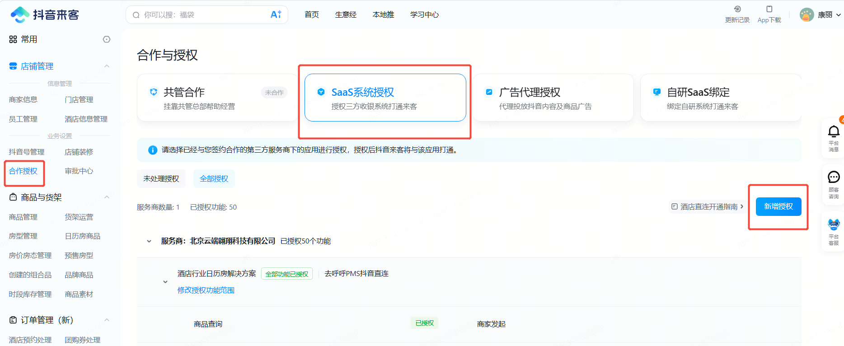Click the 全部功能已授权 status tag
Screen dimensions: 844x346
pos(287,274)
